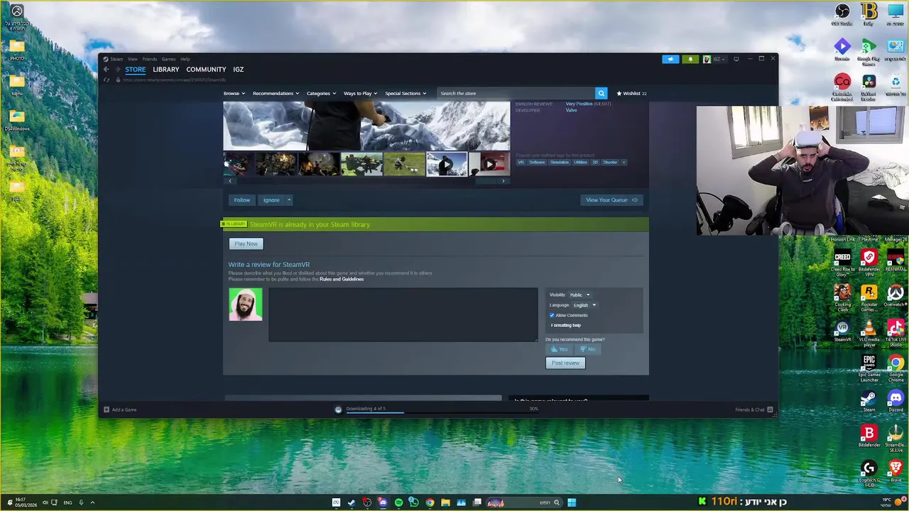This screenshot has width=909, height=511.
Task: Open the Friends menu in the title bar
Action: [x=149, y=59]
